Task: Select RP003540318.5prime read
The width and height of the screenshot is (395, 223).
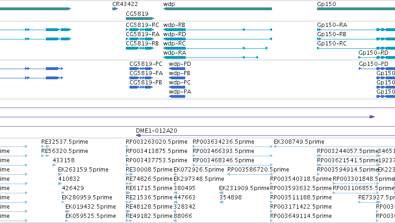Action: click(x=272, y=184)
